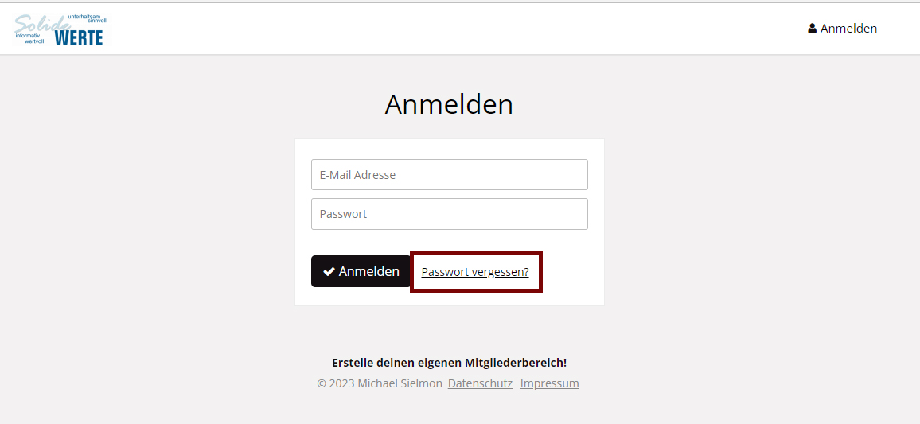The width and height of the screenshot is (920, 424).
Task: Click the user icon beside Anmelden
Action: [812, 29]
